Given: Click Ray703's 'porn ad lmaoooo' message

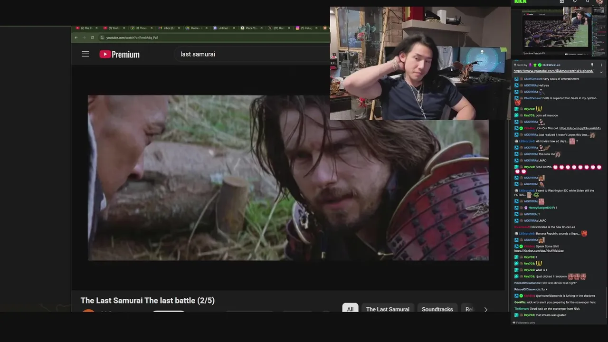Looking at the screenshot, I should click(x=547, y=115).
